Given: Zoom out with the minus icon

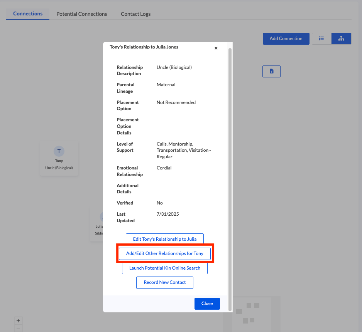Looking at the screenshot, I should 18,328.
